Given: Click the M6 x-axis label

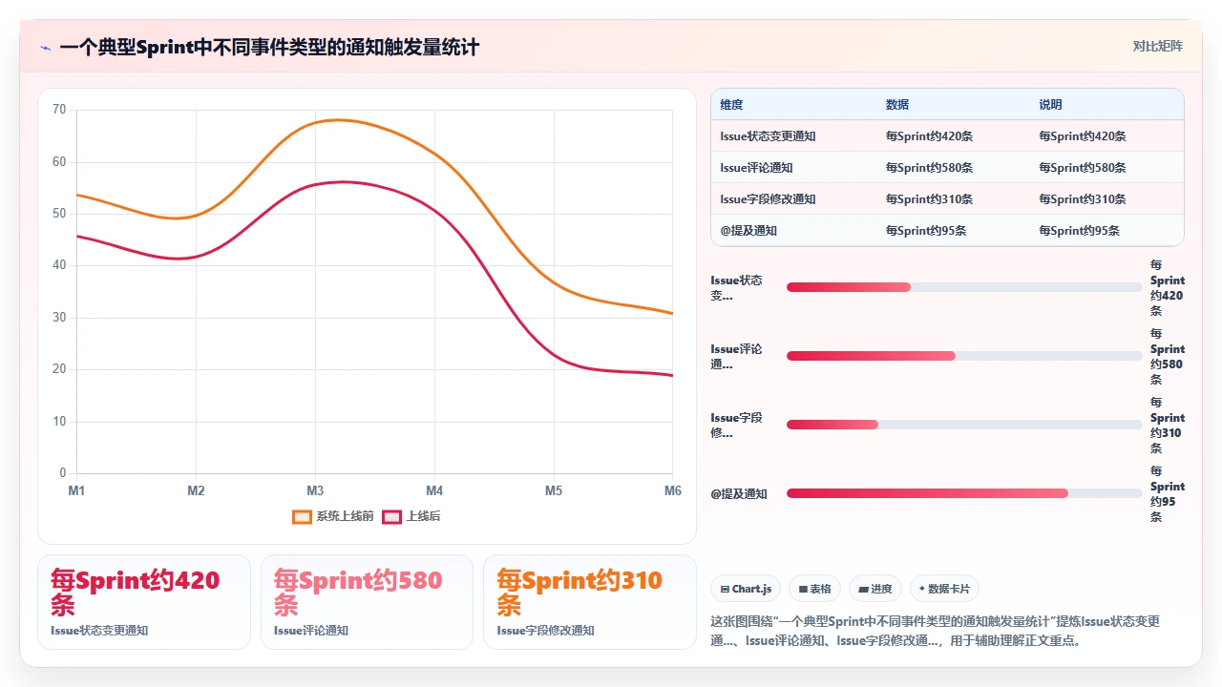Looking at the screenshot, I should pos(673,490).
